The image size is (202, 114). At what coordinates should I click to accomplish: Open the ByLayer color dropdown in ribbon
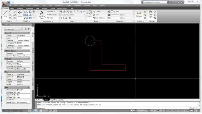[122, 12]
